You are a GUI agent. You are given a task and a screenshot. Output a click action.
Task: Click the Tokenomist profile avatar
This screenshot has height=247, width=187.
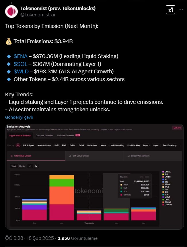[11, 11]
